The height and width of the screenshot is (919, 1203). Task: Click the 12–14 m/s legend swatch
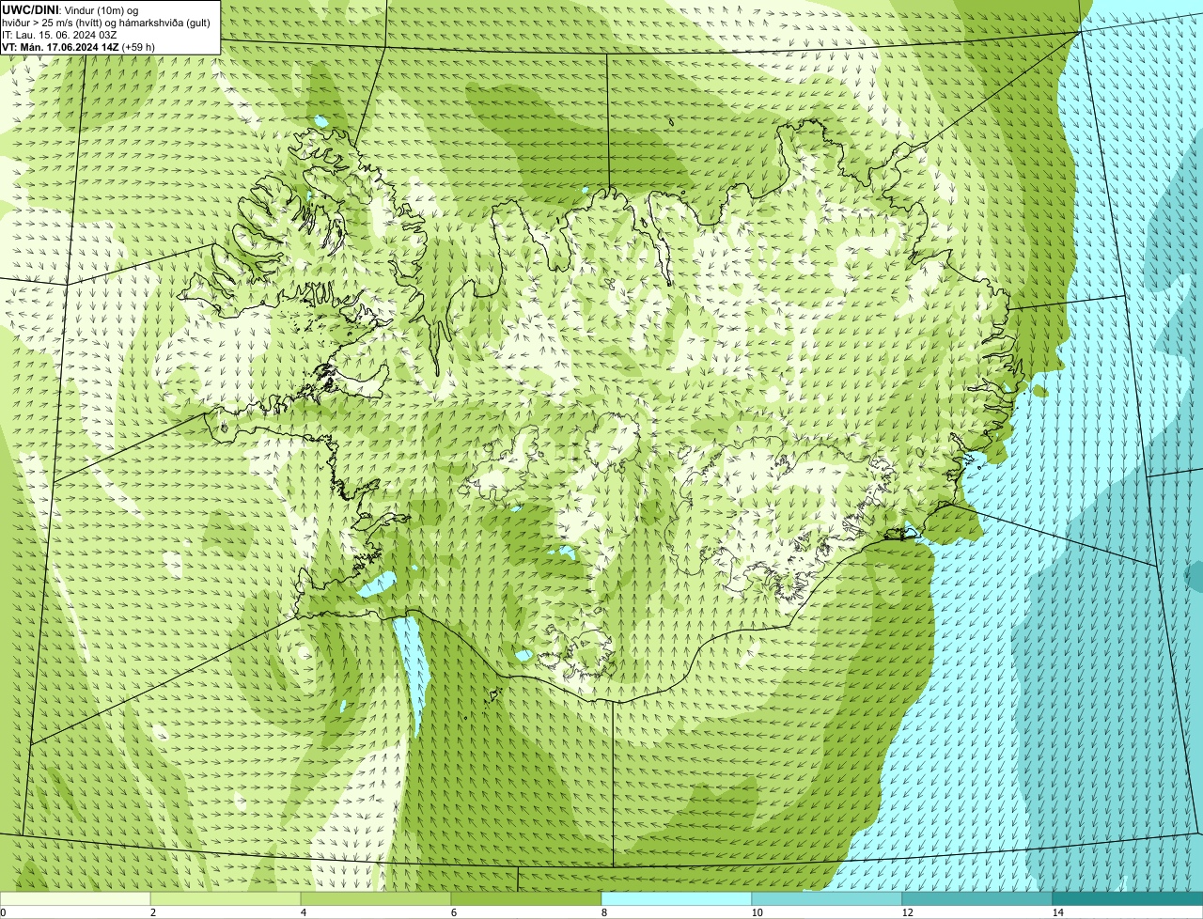(977, 898)
